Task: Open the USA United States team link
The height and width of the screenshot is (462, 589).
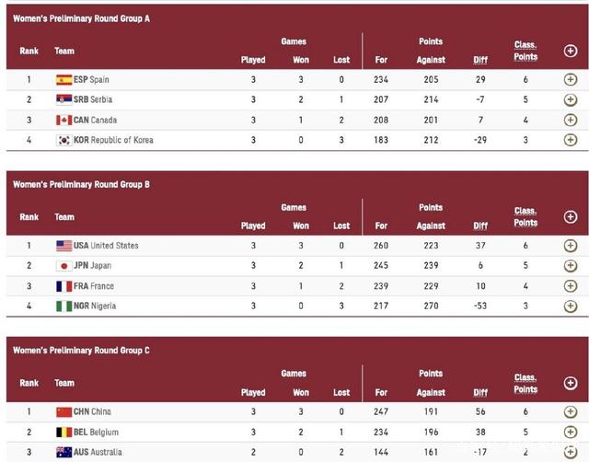Action: click(x=106, y=246)
